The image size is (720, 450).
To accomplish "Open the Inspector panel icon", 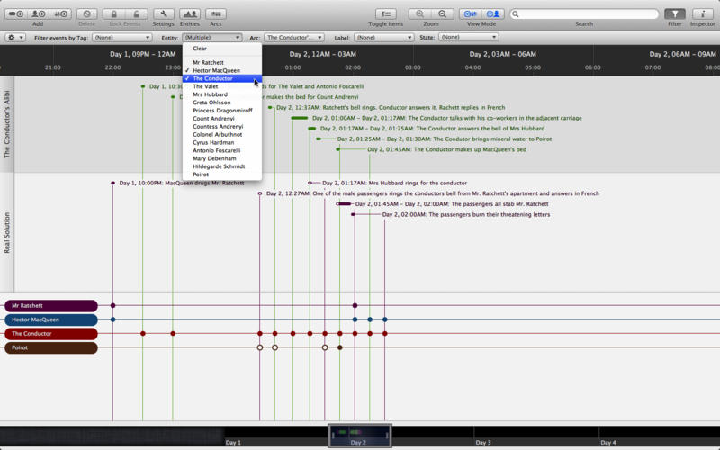I will click(x=702, y=14).
